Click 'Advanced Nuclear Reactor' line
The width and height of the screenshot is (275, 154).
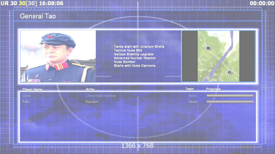click(x=135, y=58)
